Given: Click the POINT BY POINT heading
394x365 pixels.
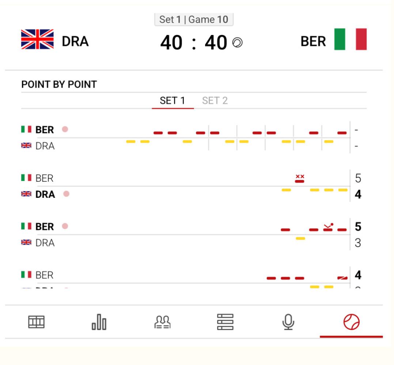Looking at the screenshot, I should coord(59,85).
